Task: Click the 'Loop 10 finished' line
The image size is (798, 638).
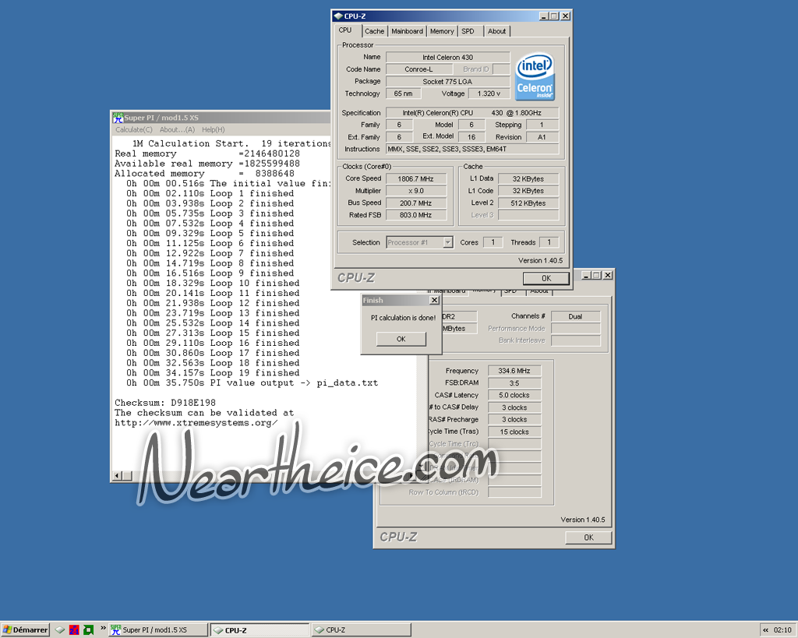Action: [213, 284]
